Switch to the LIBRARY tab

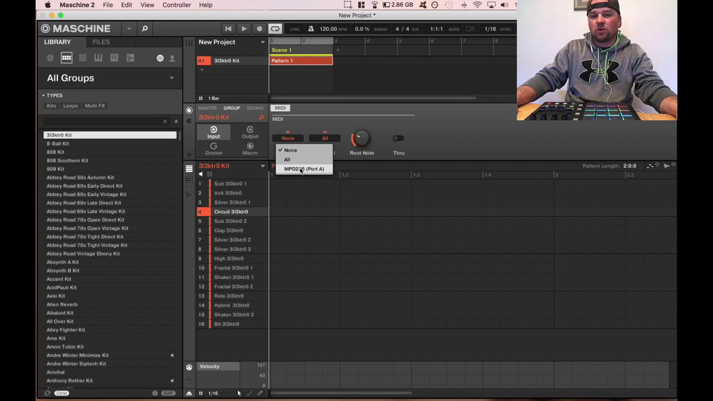pyautogui.click(x=57, y=42)
